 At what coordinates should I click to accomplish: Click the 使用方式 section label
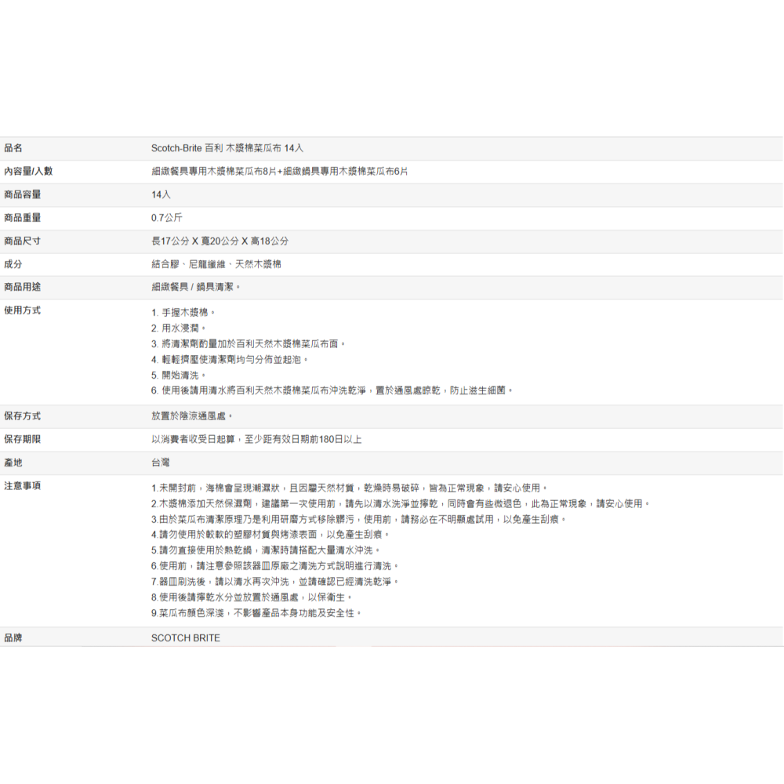(22, 310)
